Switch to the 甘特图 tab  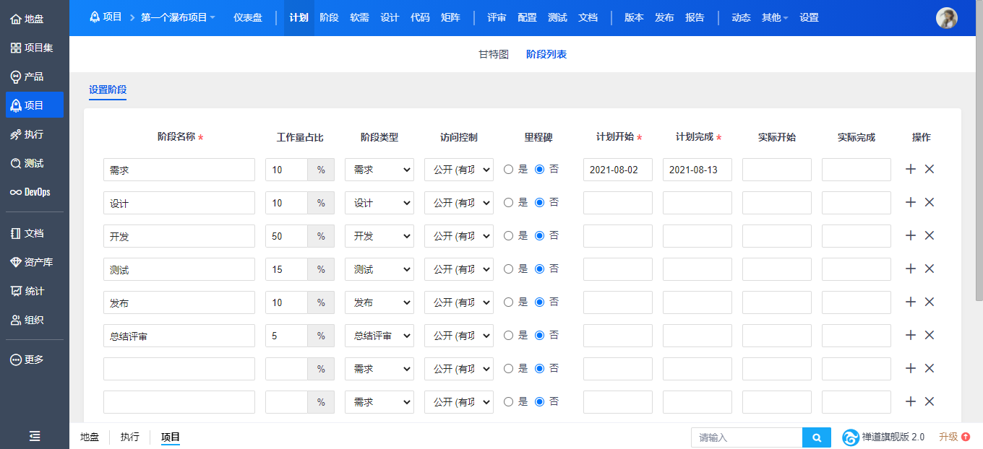coord(494,54)
